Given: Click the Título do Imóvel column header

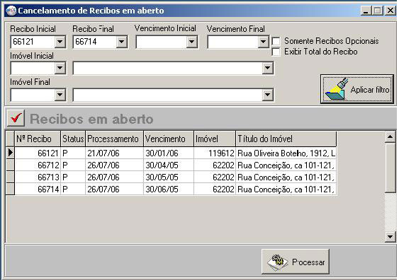Looking at the screenshot, I should click(286, 139).
